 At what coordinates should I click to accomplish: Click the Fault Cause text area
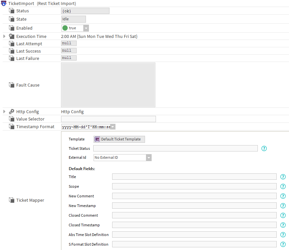(108, 85)
